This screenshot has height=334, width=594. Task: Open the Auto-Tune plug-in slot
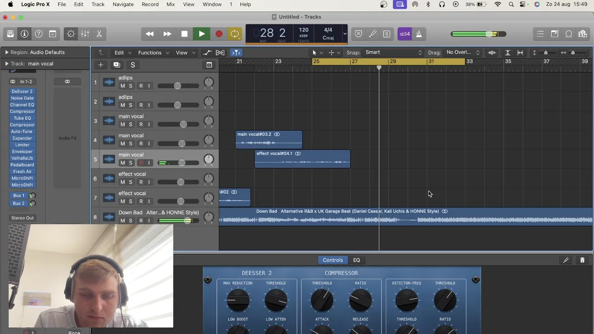22,132
